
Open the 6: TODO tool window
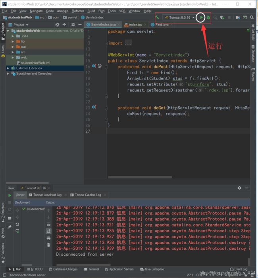coord(35,269)
